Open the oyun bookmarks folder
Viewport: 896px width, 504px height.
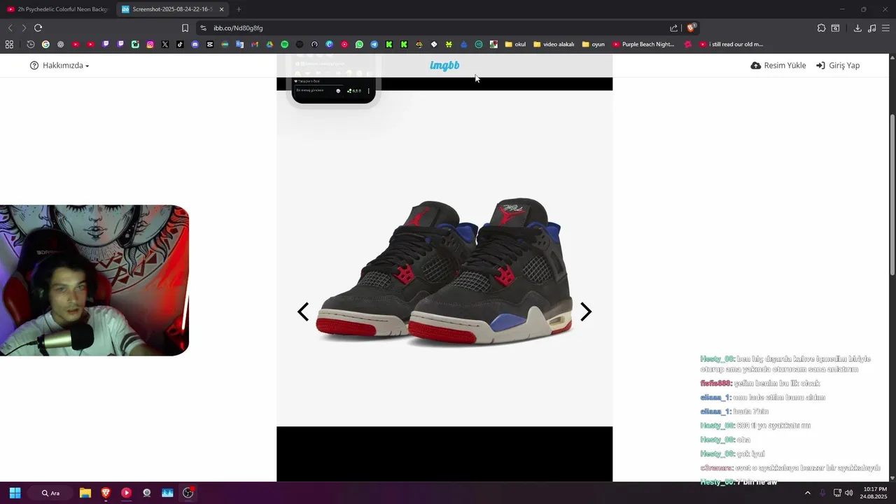(x=594, y=44)
